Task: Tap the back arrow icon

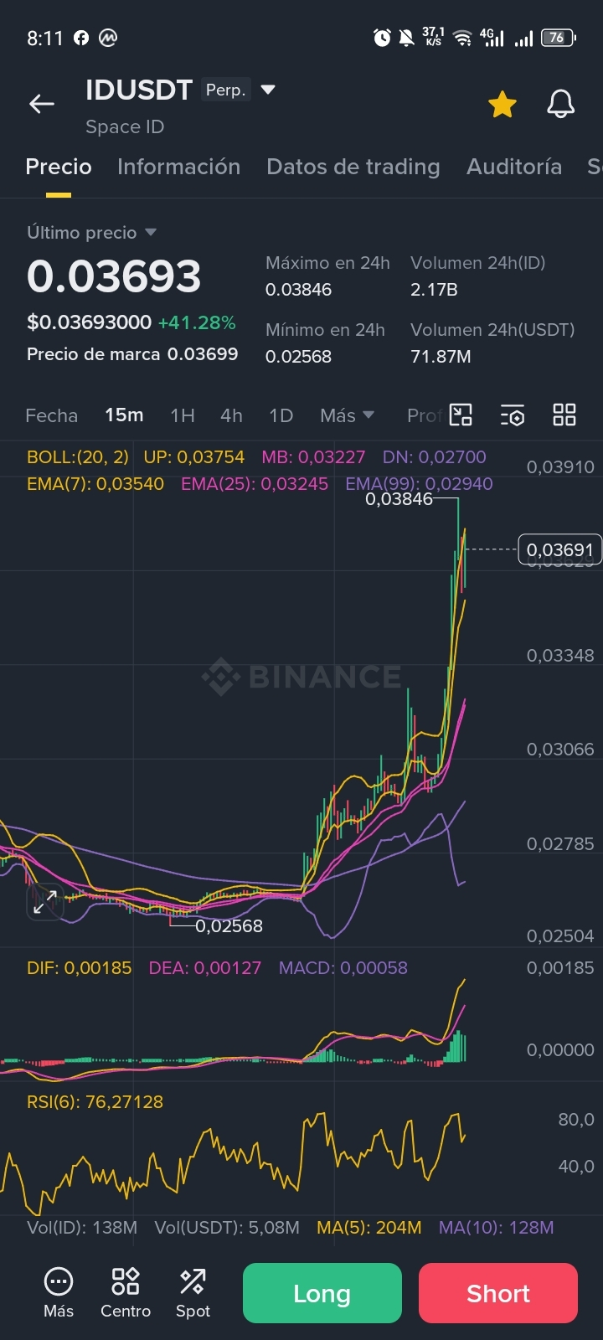Action: [x=42, y=104]
